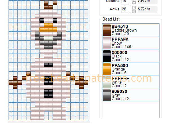
Task: Increase the Rows value with up arrow
Action: coord(134,8)
